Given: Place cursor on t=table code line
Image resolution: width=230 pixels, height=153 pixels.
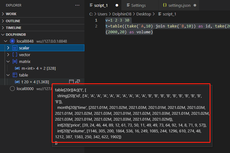Looking at the screenshot, I should coord(168,26).
